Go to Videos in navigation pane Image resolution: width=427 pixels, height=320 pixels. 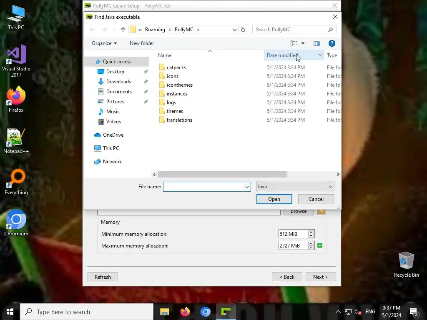point(113,122)
